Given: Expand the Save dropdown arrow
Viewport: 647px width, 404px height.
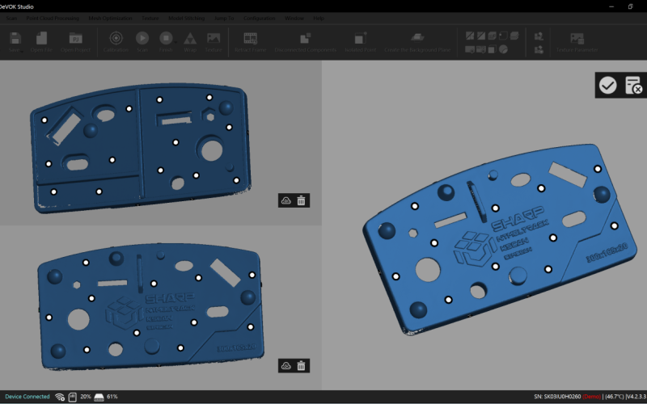Looking at the screenshot, I should coord(22,50).
